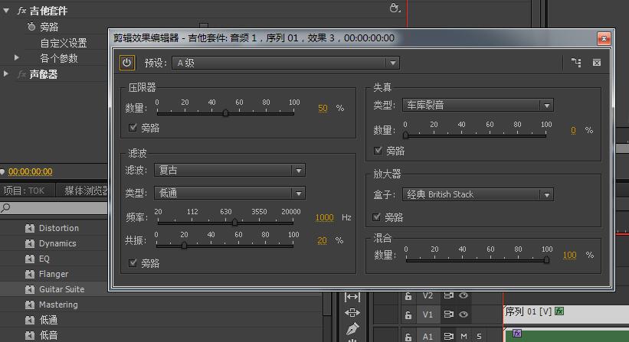The width and height of the screenshot is (629, 342).
Task: Click the 混合 数量 slider handle
Action: pyautogui.click(x=546, y=260)
